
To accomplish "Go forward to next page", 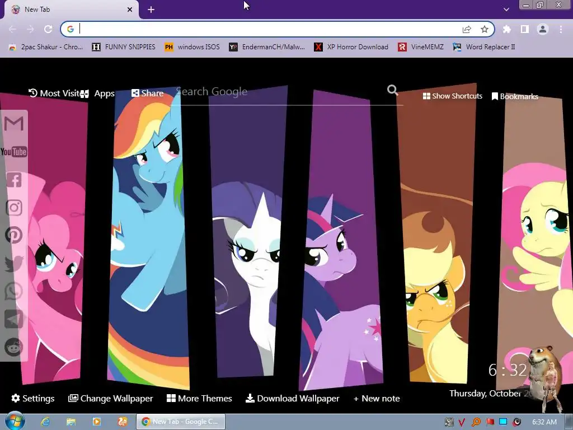I will click(x=30, y=29).
